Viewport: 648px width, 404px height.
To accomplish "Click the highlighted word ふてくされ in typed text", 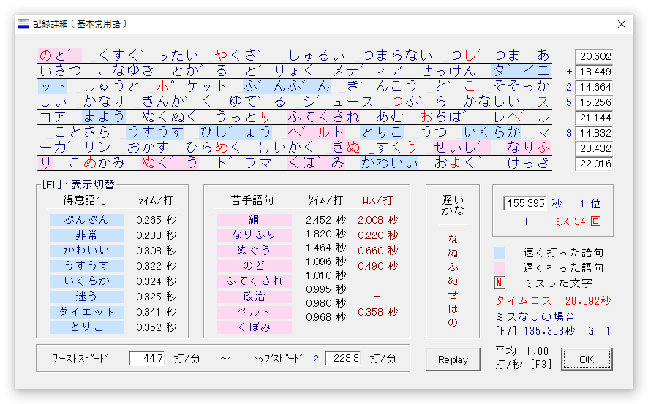I will pos(323,117).
